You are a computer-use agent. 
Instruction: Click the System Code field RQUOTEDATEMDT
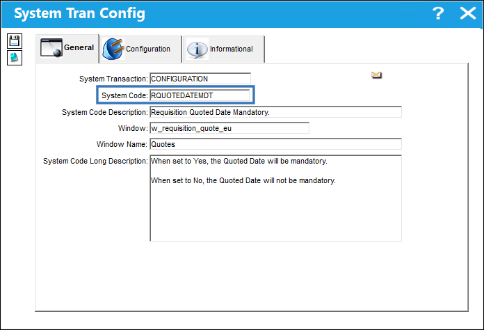200,95
